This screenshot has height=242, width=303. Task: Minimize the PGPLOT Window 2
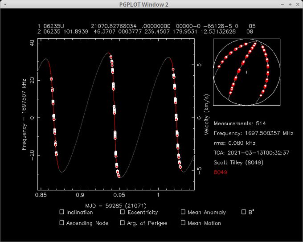click(x=283, y=4)
